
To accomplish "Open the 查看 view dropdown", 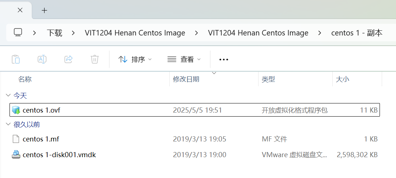I will point(184,59).
